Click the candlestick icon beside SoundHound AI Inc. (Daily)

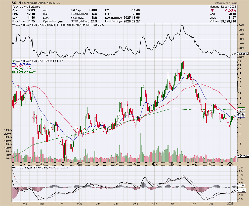point(14,61)
